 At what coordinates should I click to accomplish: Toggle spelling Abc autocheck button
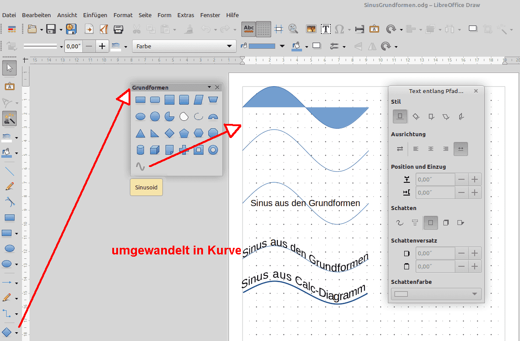coord(249,29)
